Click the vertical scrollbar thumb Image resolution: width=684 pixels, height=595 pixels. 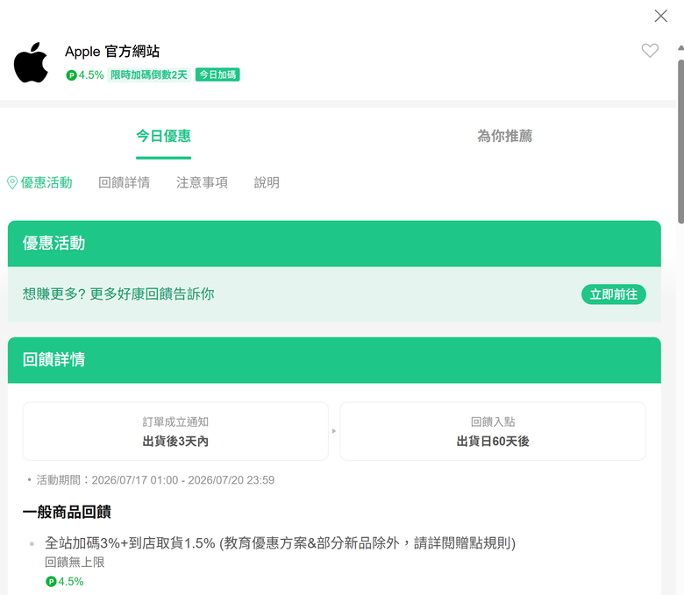tap(680, 142)
